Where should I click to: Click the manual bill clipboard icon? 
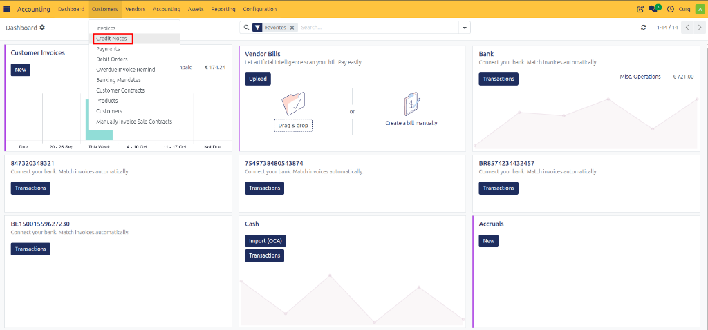pos(411,104)
